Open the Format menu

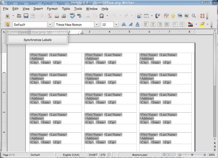click(52, 9)
